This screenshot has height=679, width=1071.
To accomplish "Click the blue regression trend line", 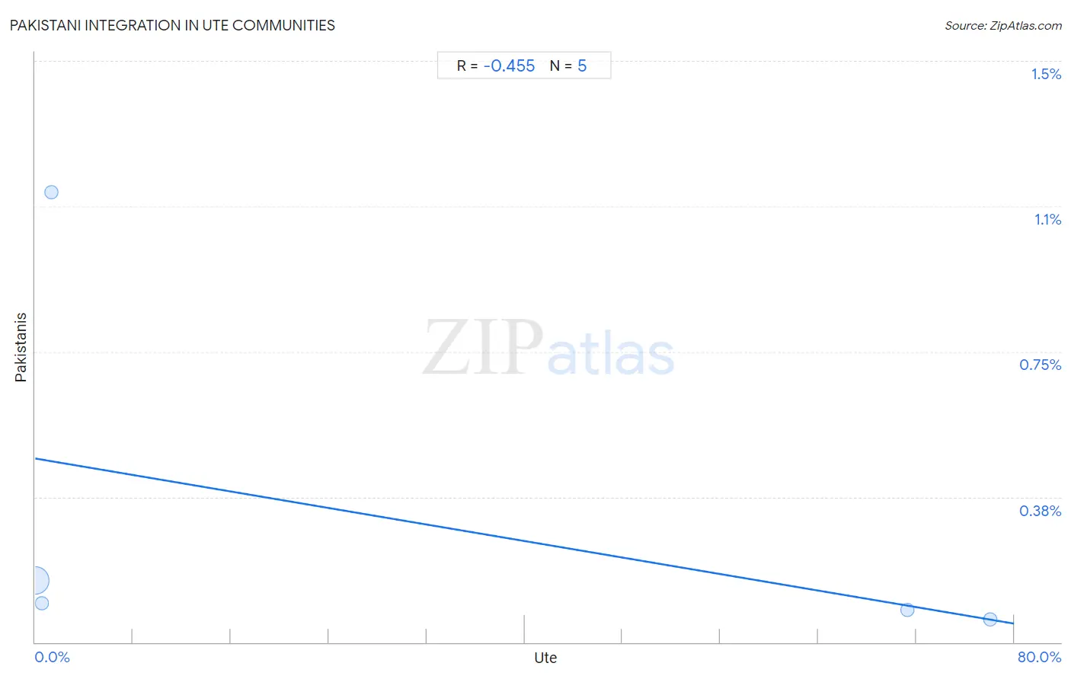I will pos(524,541).
